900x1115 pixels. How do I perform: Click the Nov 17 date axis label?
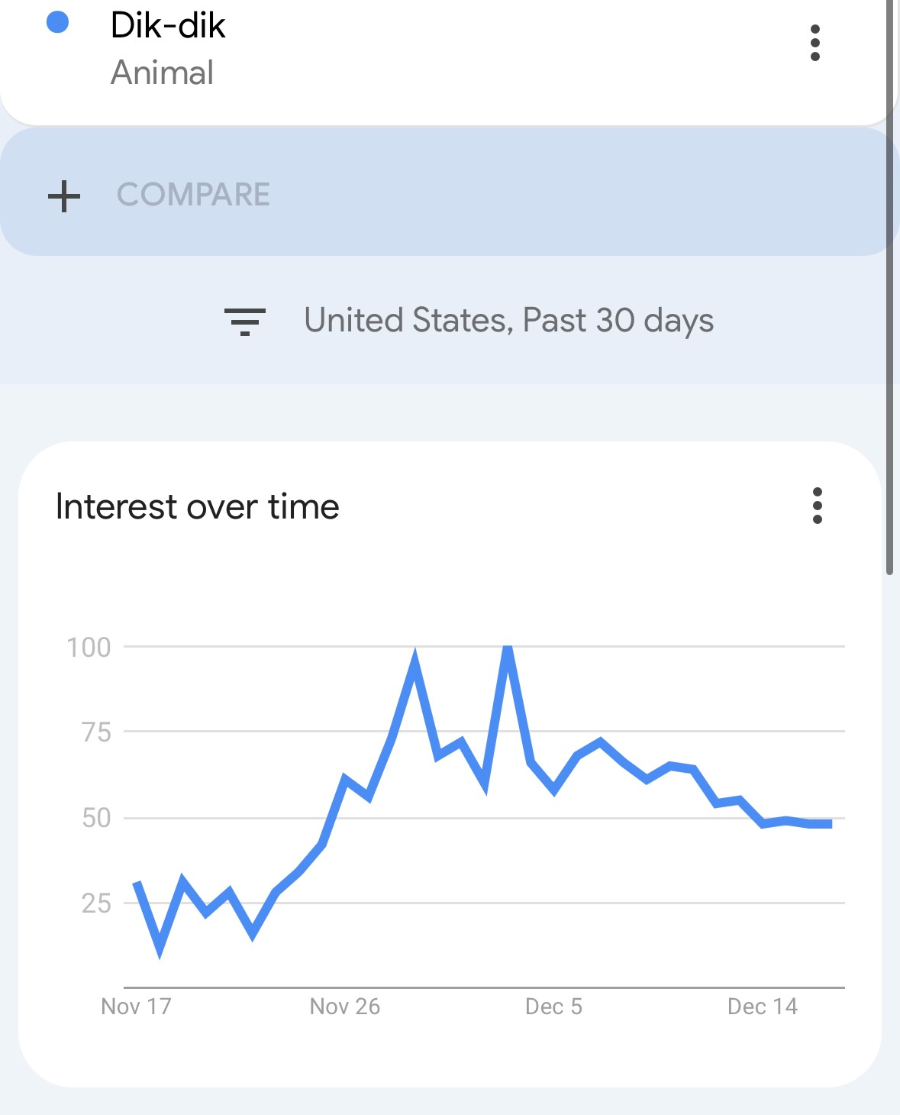click(x=136, y=1007)
